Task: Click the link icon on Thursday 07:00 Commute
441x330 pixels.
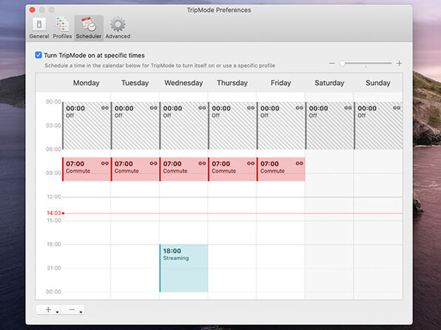Action: [251, 163]
